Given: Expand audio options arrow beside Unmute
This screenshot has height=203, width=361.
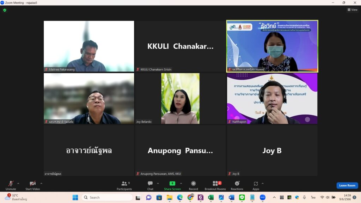Looking at the screenshot, I should pos(18,183).
